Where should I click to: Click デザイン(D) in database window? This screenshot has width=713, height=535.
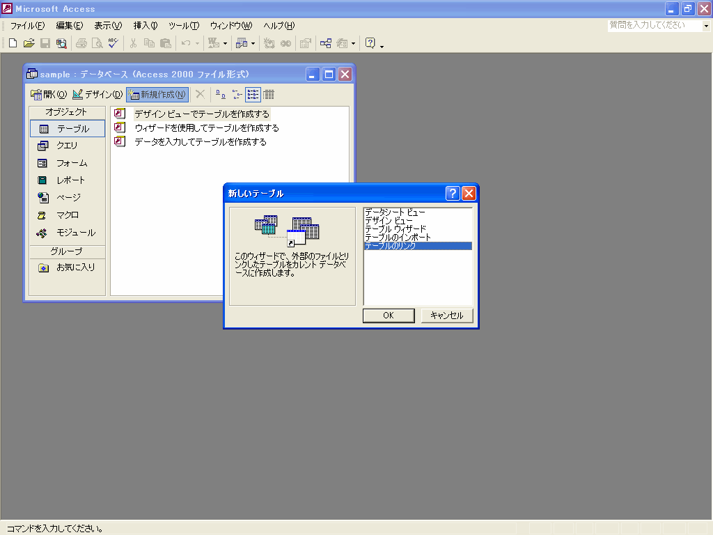(x=97, y=95)
